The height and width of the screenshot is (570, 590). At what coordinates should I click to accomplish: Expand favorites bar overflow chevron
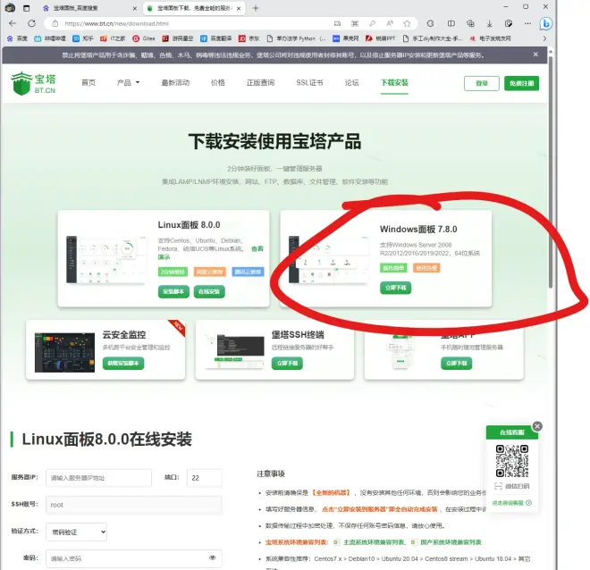point(544,38)
